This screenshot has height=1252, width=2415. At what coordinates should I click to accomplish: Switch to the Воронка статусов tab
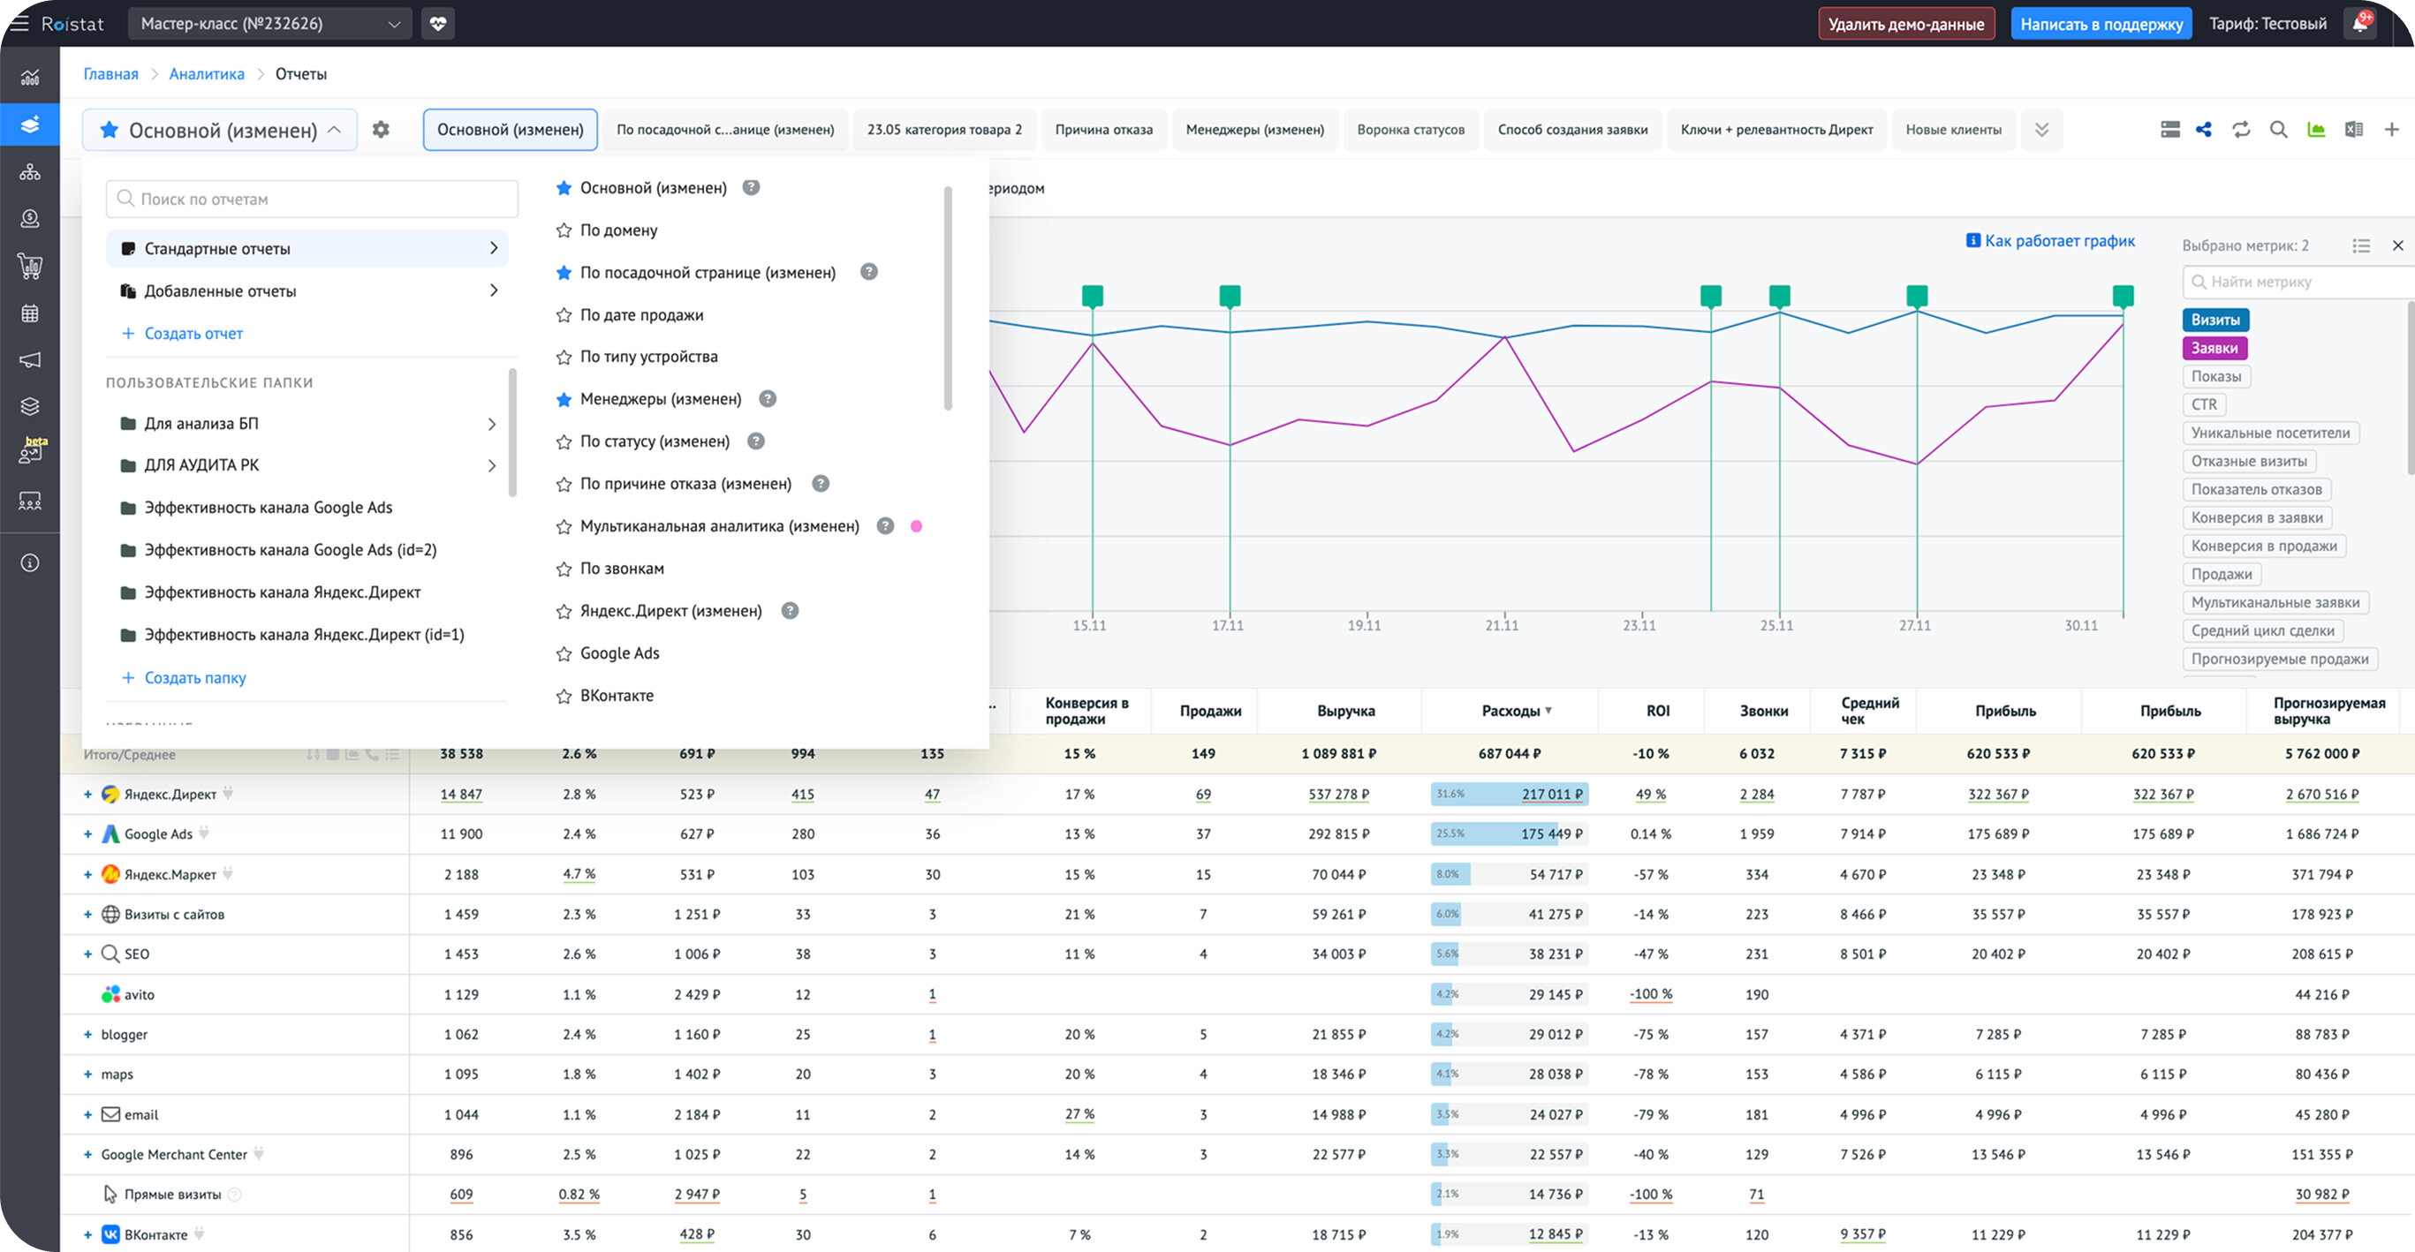(x=1410, y=129)
